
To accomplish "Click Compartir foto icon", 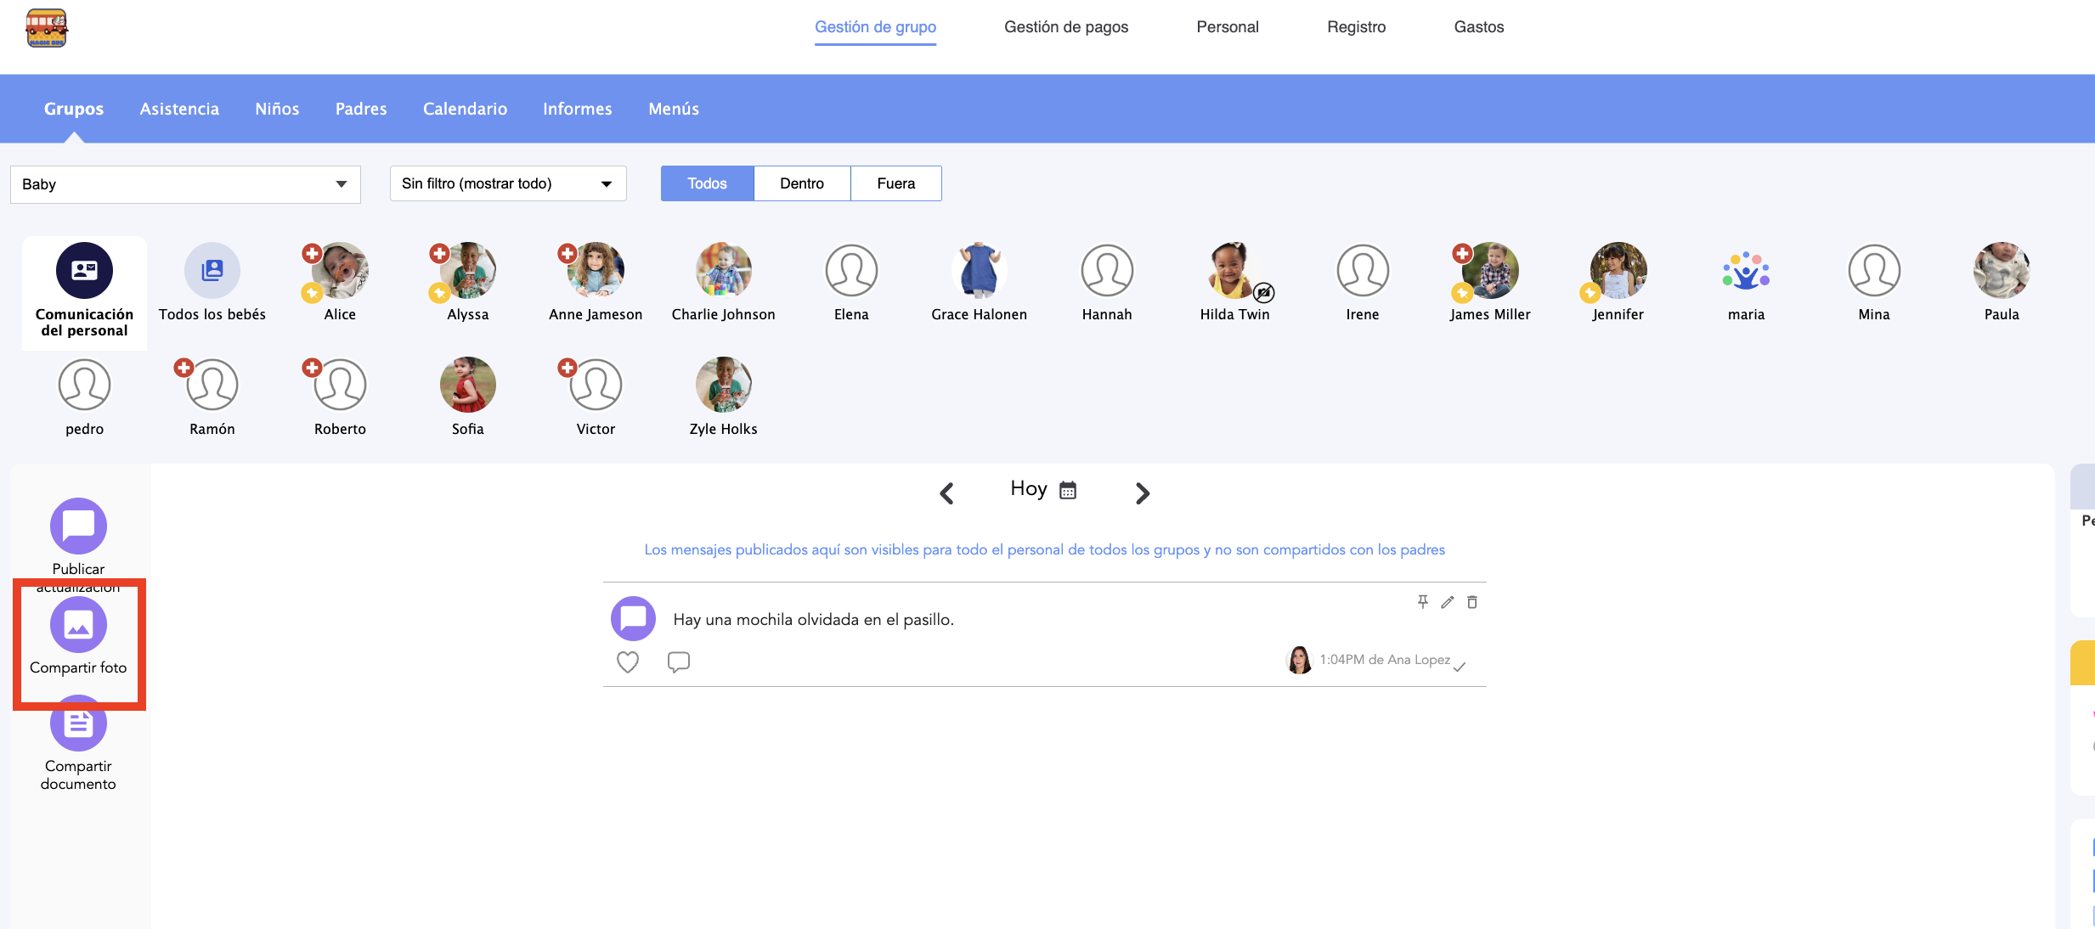I will tap(78, 624).
